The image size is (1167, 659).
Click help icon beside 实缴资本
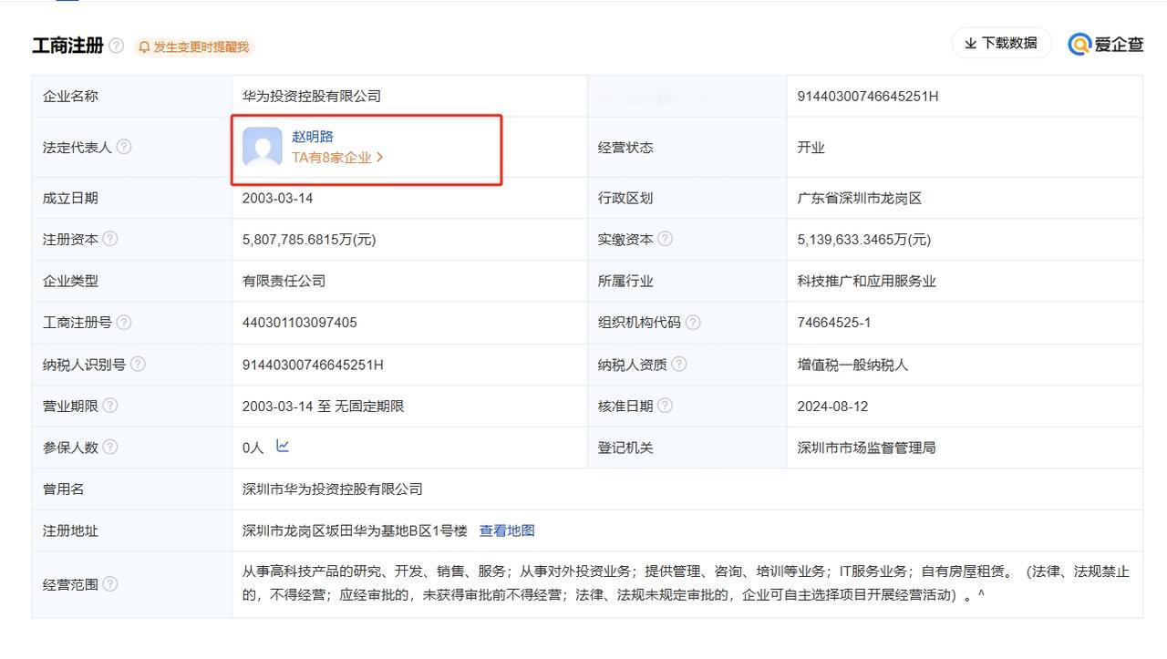tap(665, 239)
